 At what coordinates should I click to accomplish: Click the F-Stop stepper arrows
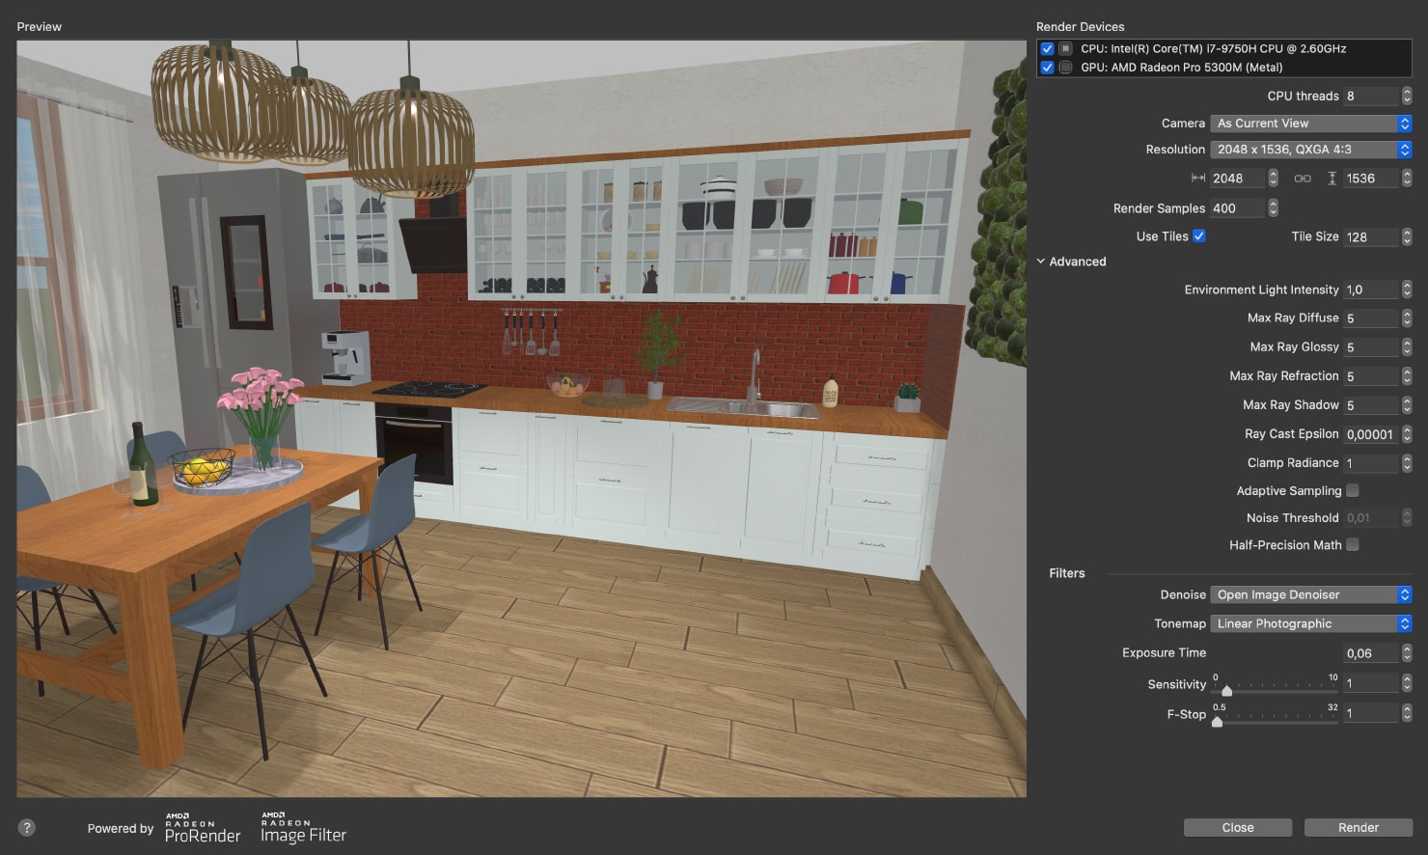click(1407, 713)
